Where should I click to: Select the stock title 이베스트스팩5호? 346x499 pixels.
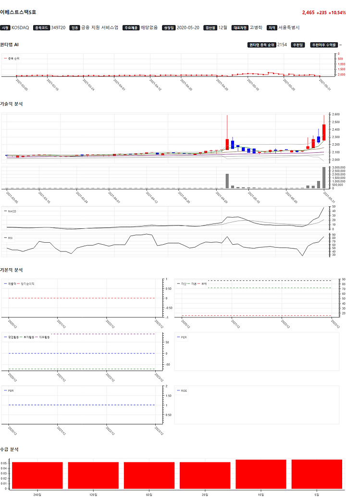18,12
